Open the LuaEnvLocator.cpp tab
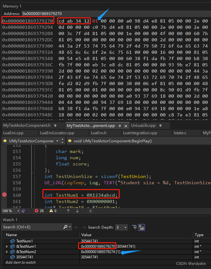 click(57, 133)
